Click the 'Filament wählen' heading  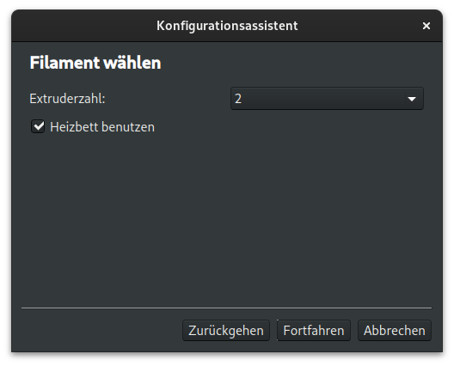point(95,63)
